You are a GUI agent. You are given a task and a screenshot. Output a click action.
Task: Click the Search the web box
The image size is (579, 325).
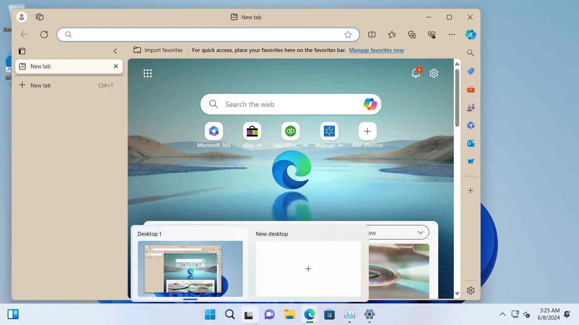click(x=291, y=104)
